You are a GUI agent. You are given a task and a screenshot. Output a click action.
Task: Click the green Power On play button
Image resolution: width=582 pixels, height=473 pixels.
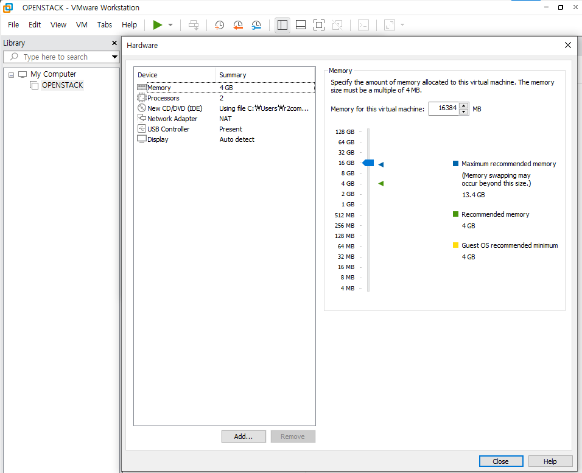click(158, 25)
